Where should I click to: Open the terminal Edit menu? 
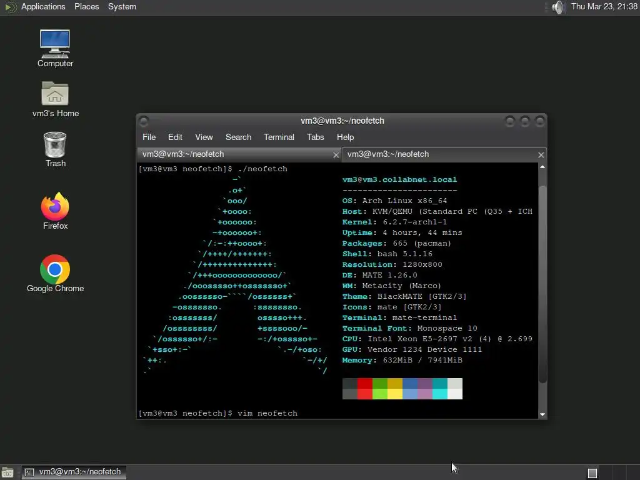(x=175, y=137)
